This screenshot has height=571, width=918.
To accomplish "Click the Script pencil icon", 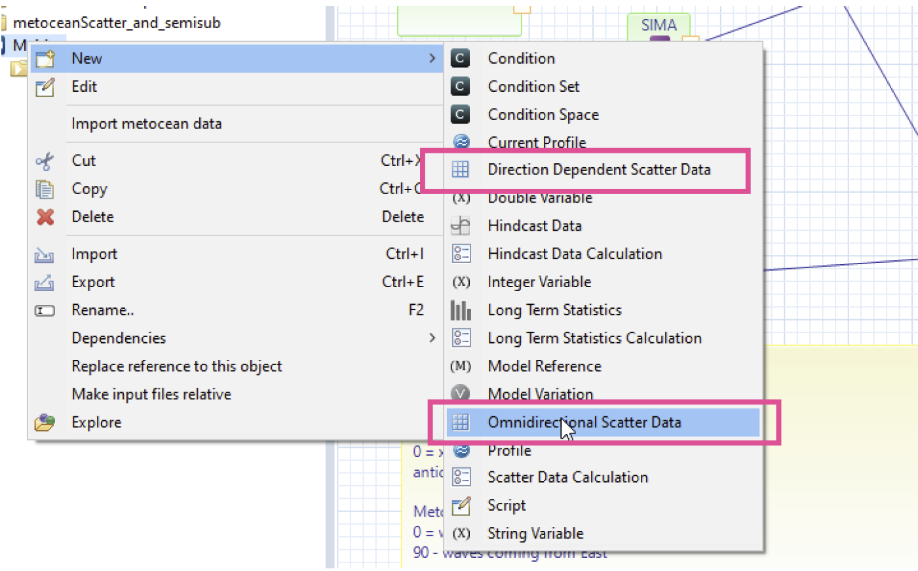I will [x=461, y=505].
